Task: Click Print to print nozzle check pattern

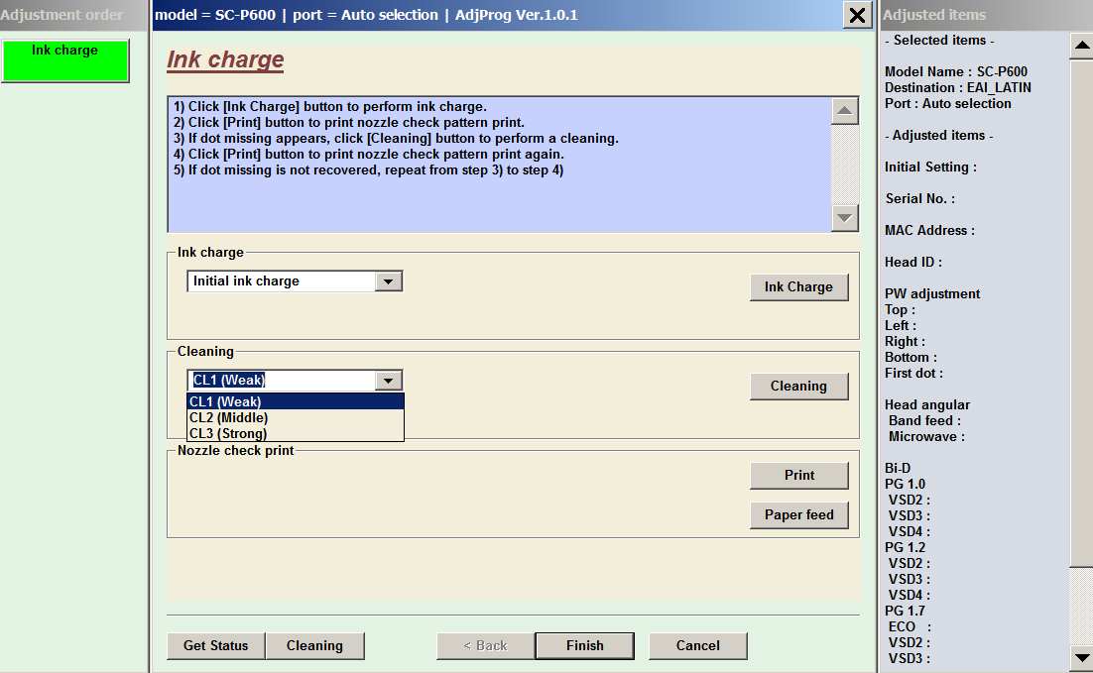Action: tap(798, 475)
